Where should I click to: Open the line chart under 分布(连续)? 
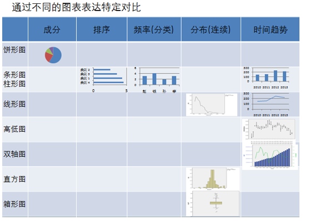tap(212, 105)
